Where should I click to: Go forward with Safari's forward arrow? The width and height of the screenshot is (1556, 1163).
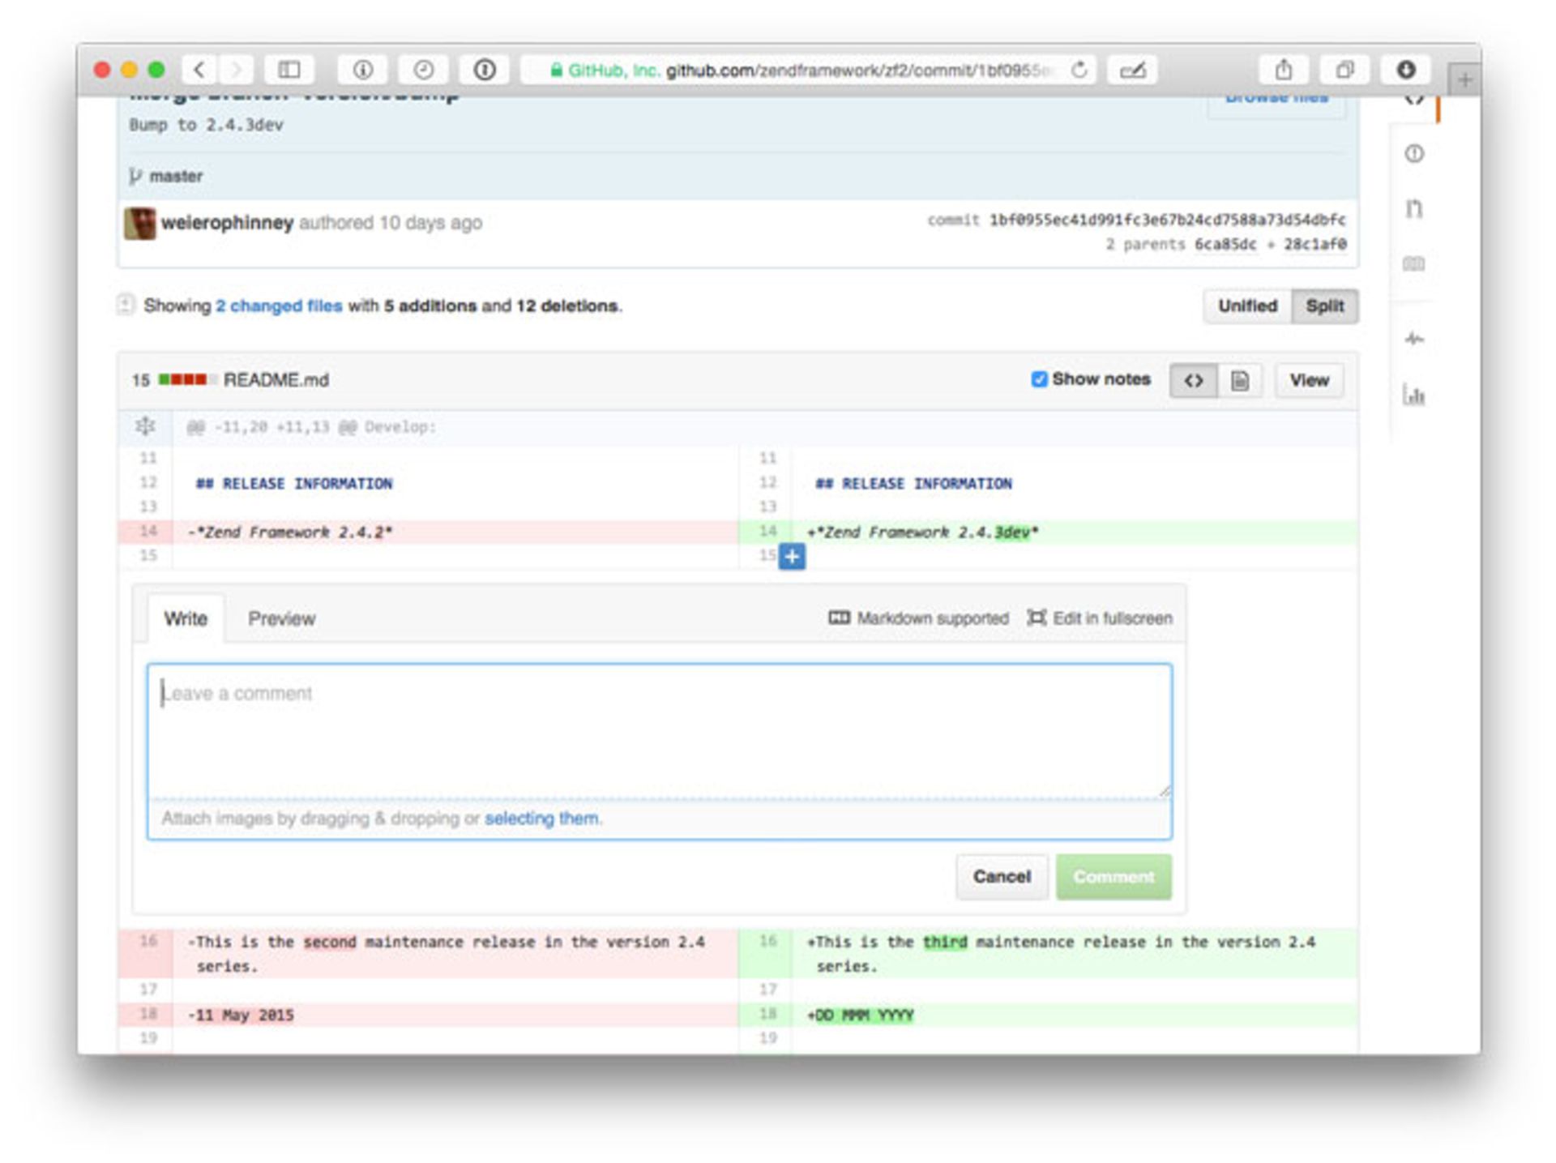coord(236,70)
